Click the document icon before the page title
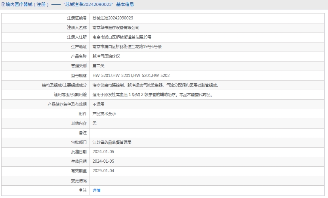328x198 pixels. [x=3, y=5]
